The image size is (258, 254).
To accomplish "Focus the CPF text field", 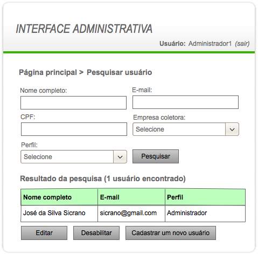I will [x=74, y=129].
